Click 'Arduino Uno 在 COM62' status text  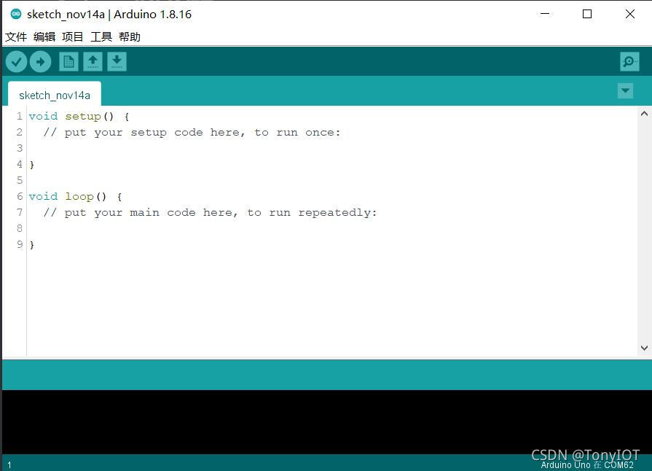587,465
